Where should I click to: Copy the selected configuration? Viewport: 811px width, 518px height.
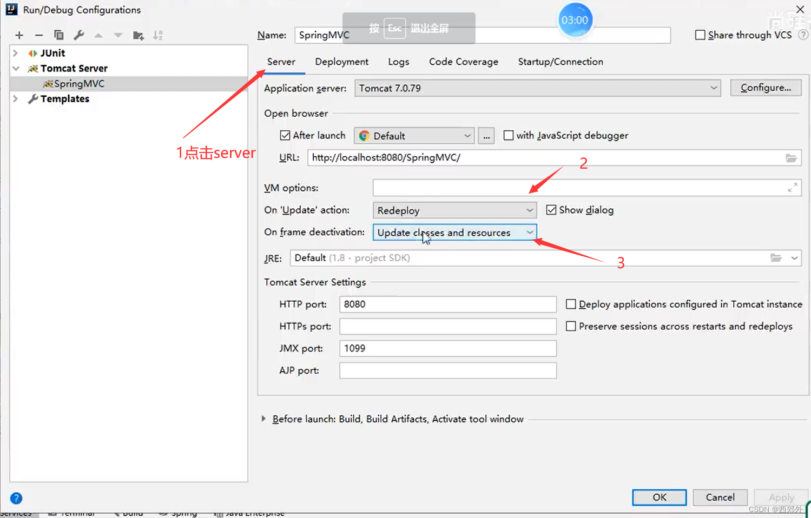[x=59, y=35]
